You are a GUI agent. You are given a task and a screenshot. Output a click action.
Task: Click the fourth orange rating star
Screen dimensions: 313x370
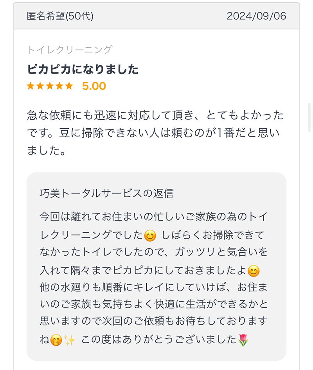click(59, 86)
